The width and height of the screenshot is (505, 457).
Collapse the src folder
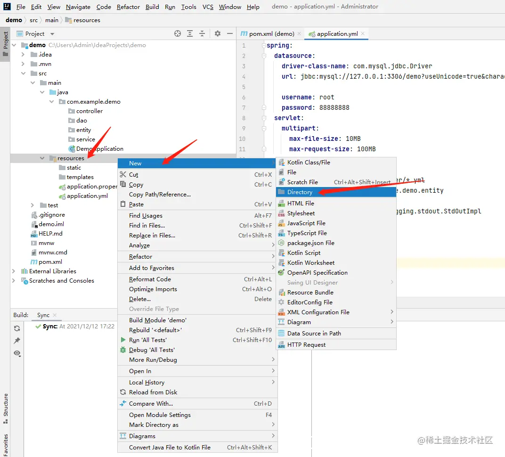coord(23,73)
